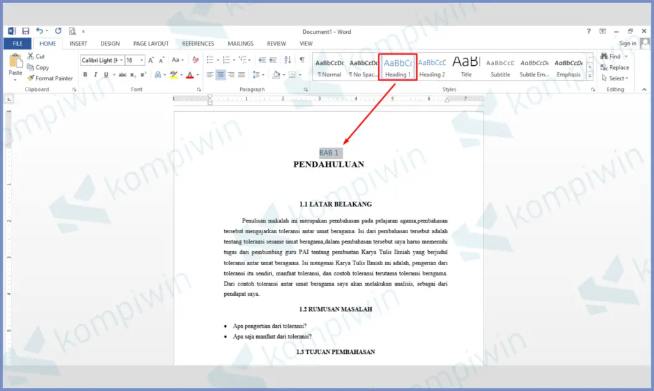Switch to the INSERT ribbon tab
654x391 pixels.
coord(78,43)
